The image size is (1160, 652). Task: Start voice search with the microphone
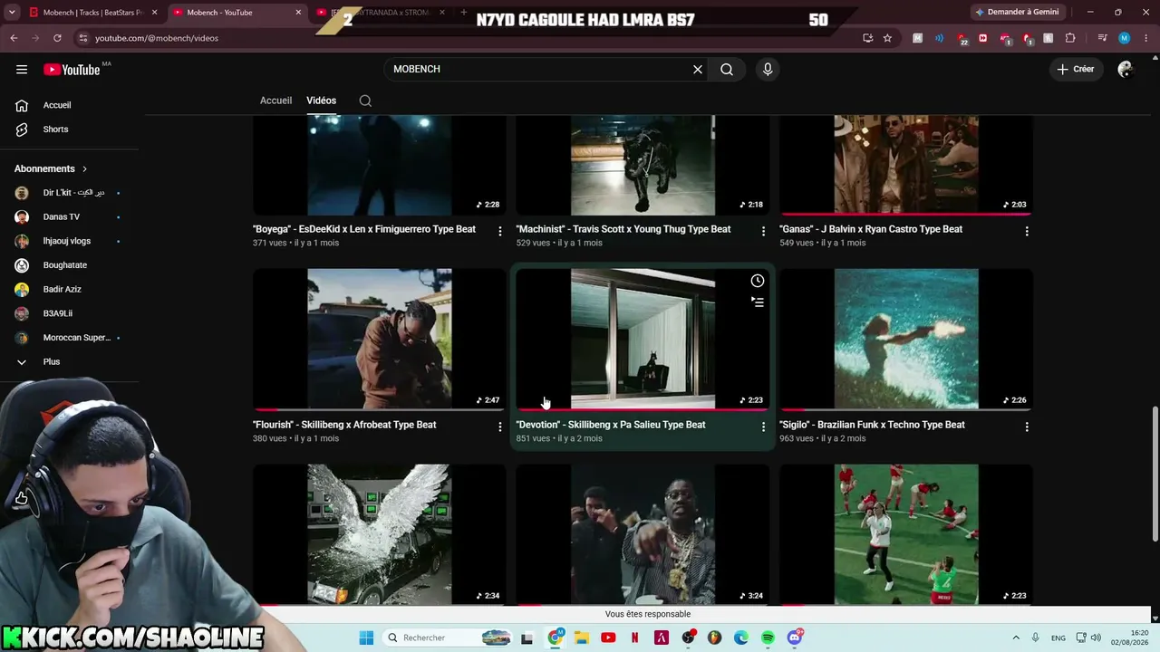click(768, 70)
